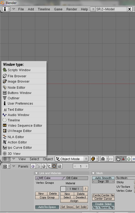Open the Buttons Window type selector
Screen dimensions: 135x213
point(6,166)
